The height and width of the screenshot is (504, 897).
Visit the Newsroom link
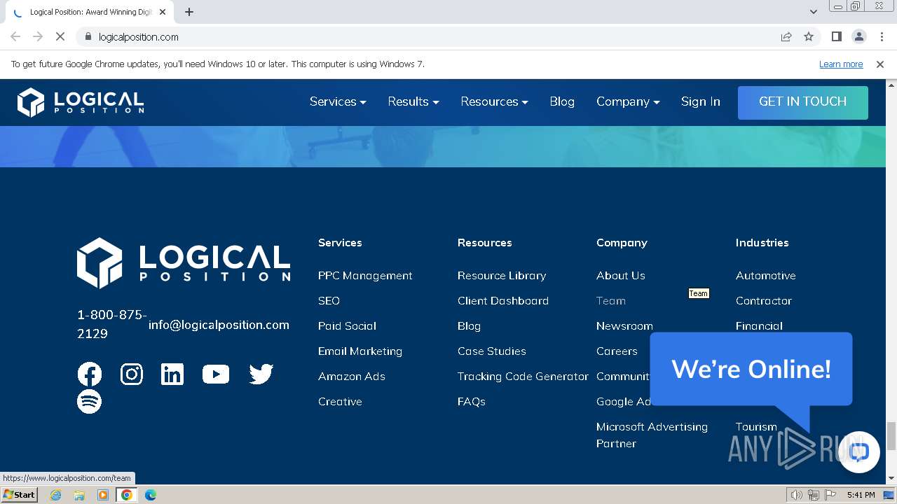[624, 326]
